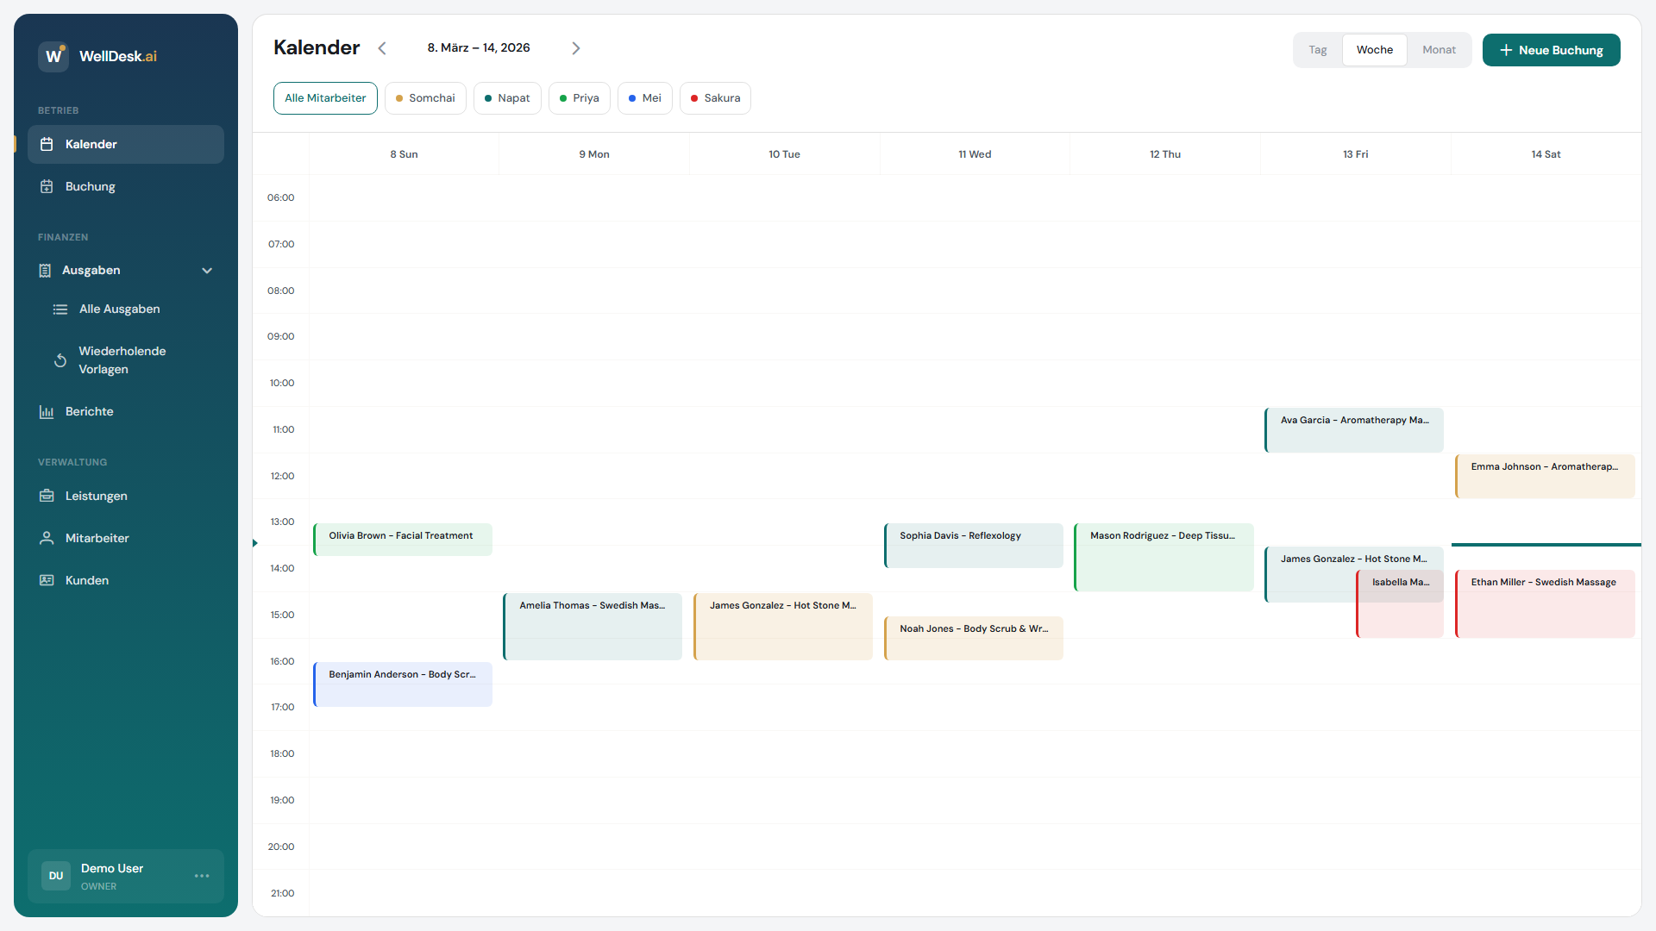Switch to the Monat view tab
The width and height of the screenshot is (1656, 931).
click(1439, 49)
